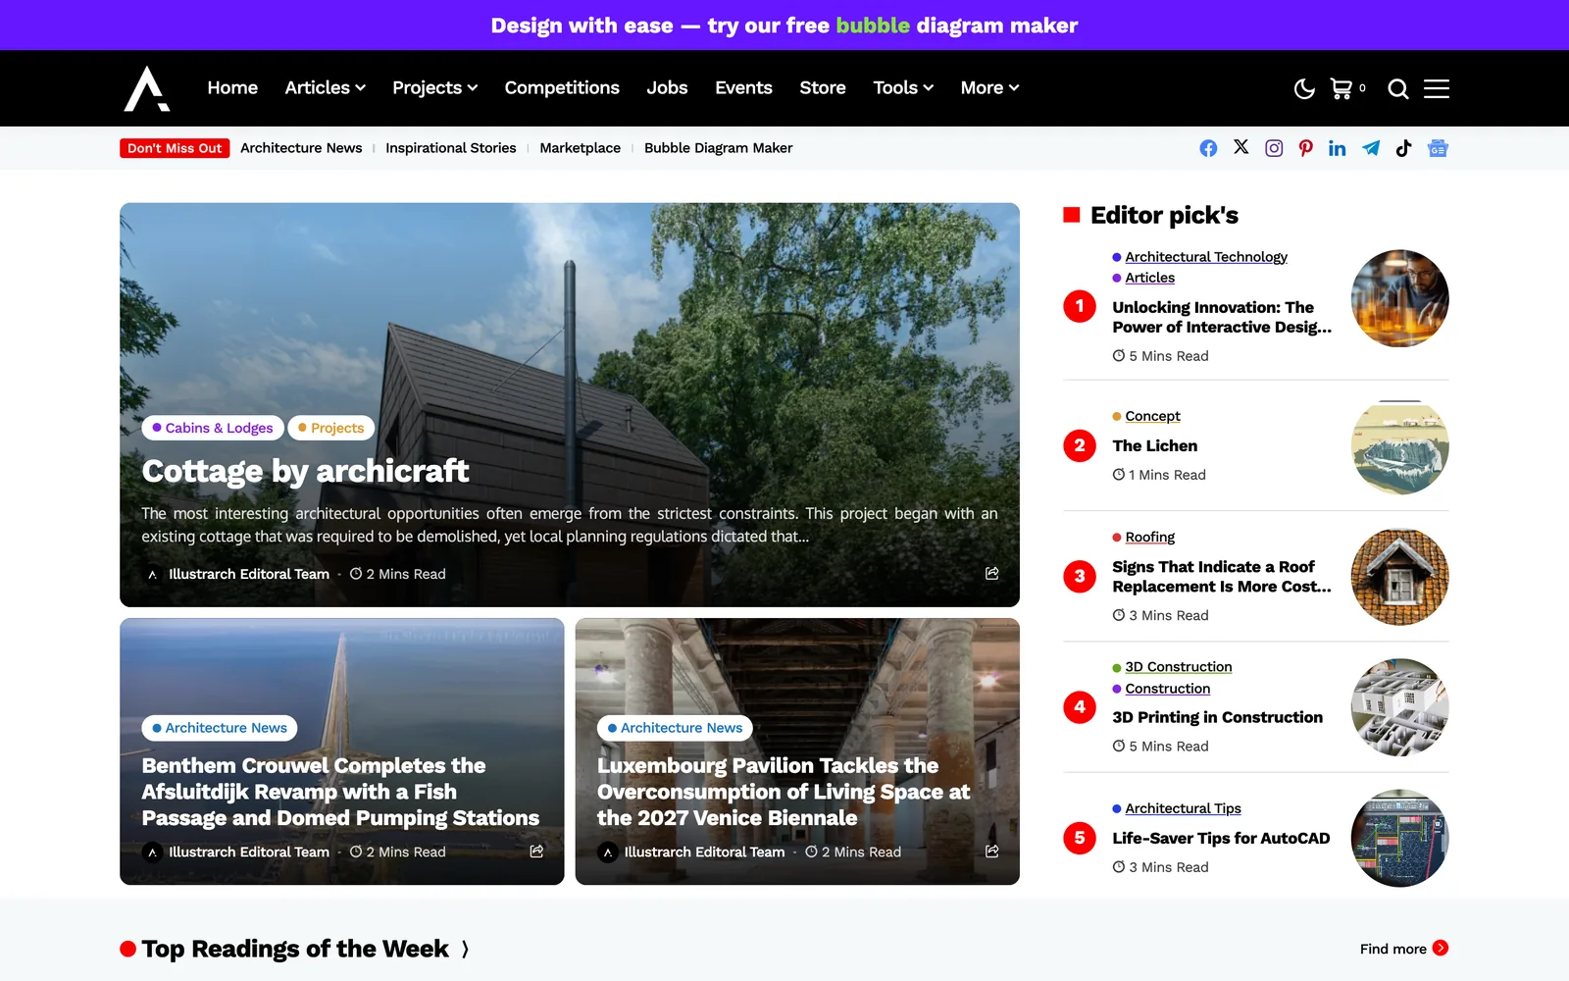Open the search magnifier icon

point(1398,89)
